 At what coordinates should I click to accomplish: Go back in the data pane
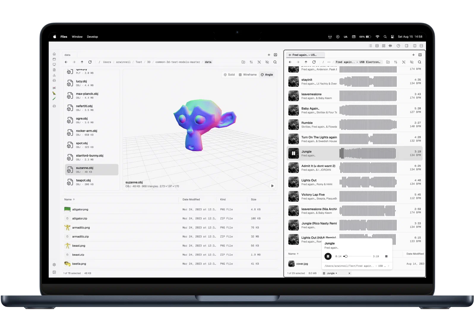66,62
